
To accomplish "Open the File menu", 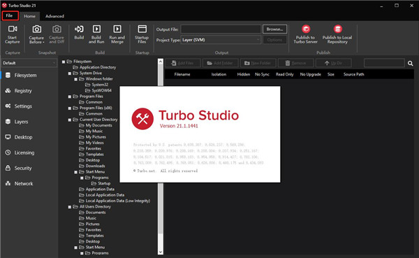I will tap(10, 16).
